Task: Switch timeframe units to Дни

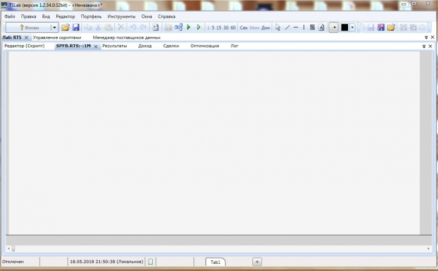Action: (266, 28)
